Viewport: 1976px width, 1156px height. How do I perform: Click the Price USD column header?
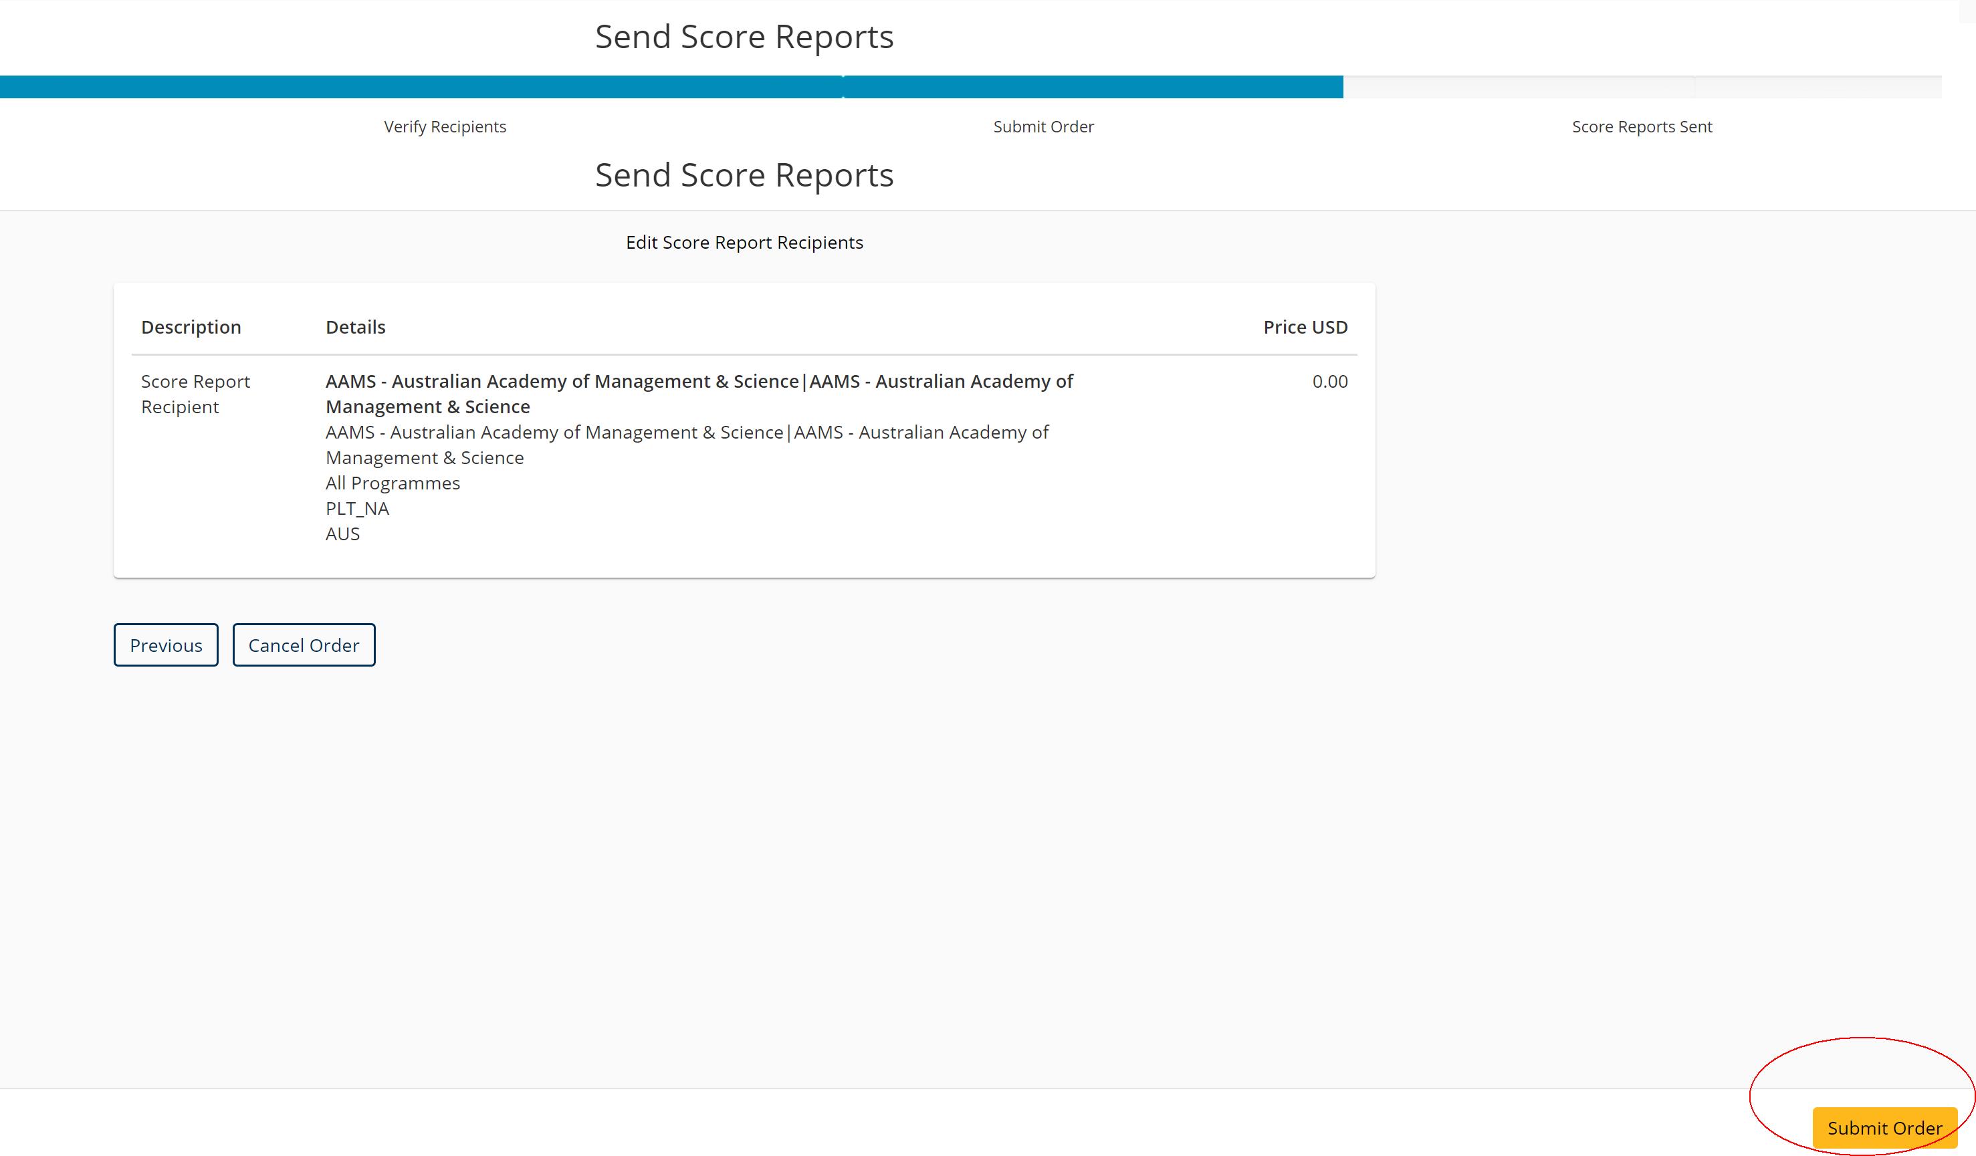pos(1305,327)
